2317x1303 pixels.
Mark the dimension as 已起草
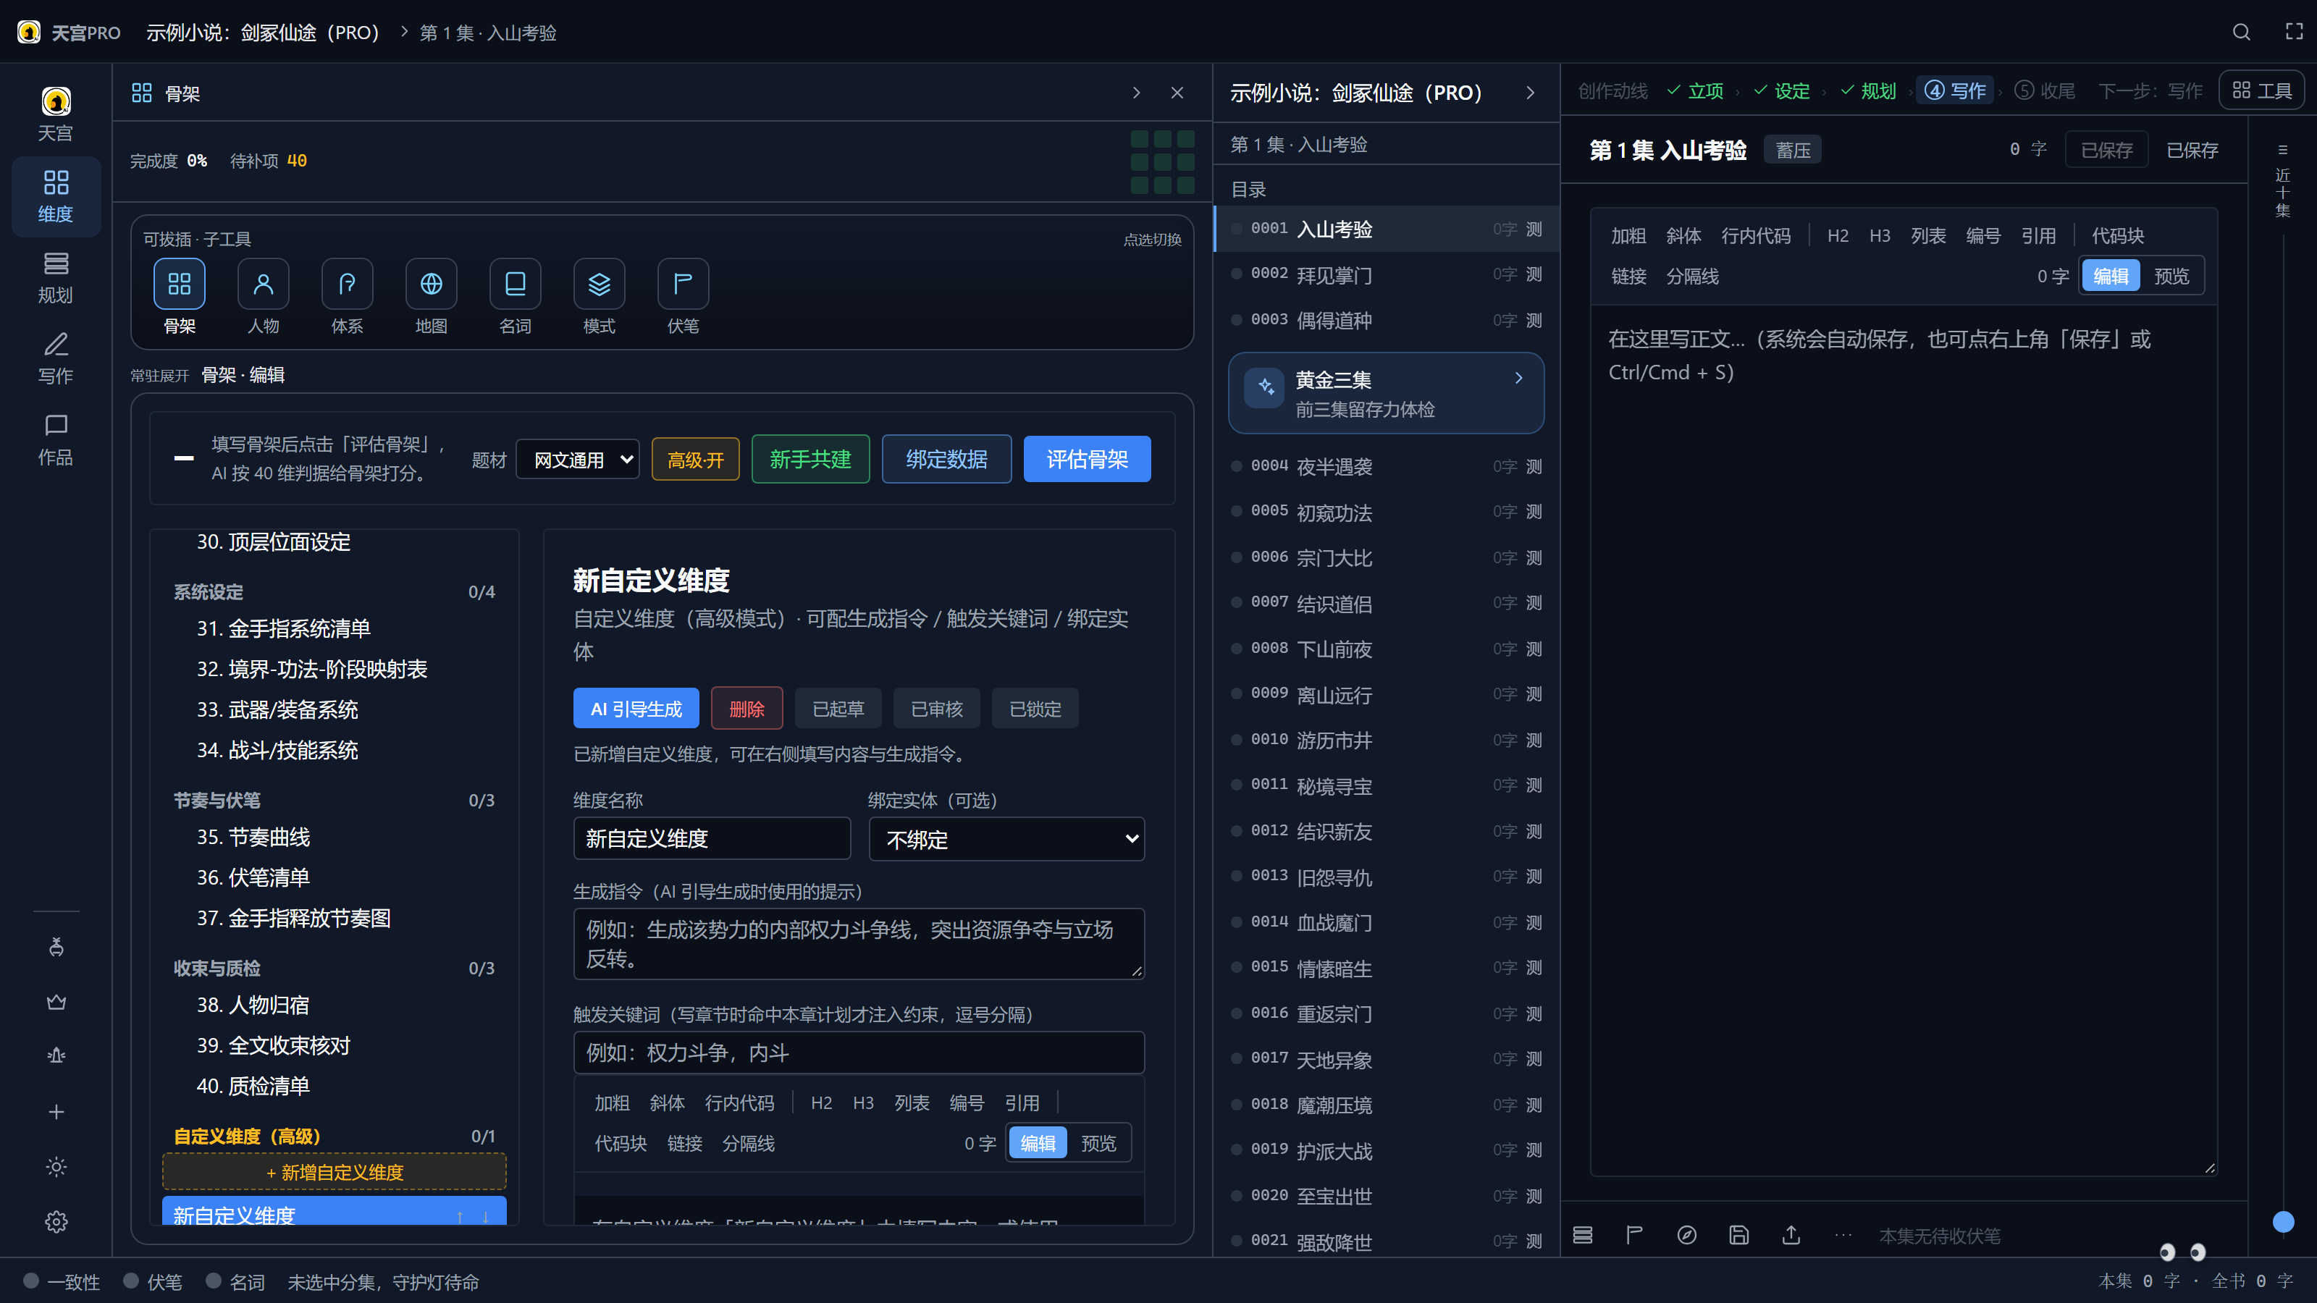pyautogui.click(x=838, y=709)
